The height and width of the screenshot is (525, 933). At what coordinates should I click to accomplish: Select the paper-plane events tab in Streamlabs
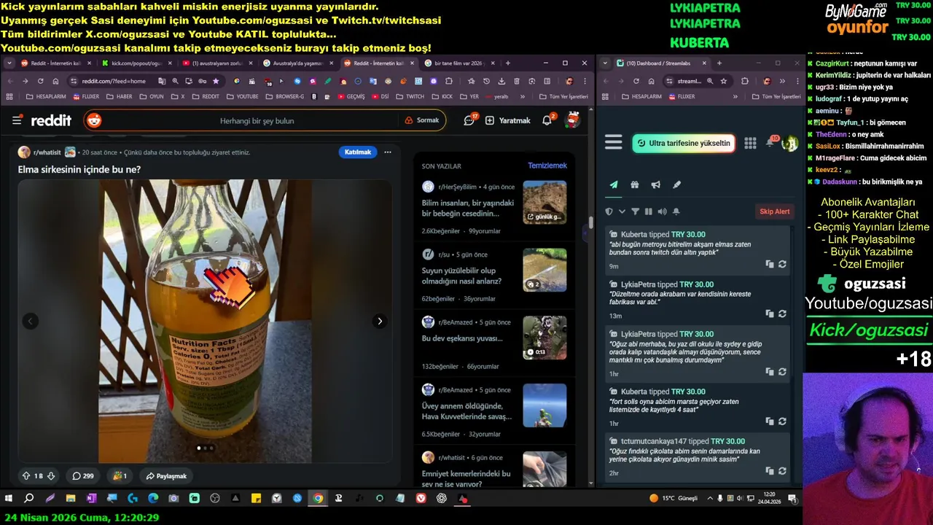coord(614,184)
